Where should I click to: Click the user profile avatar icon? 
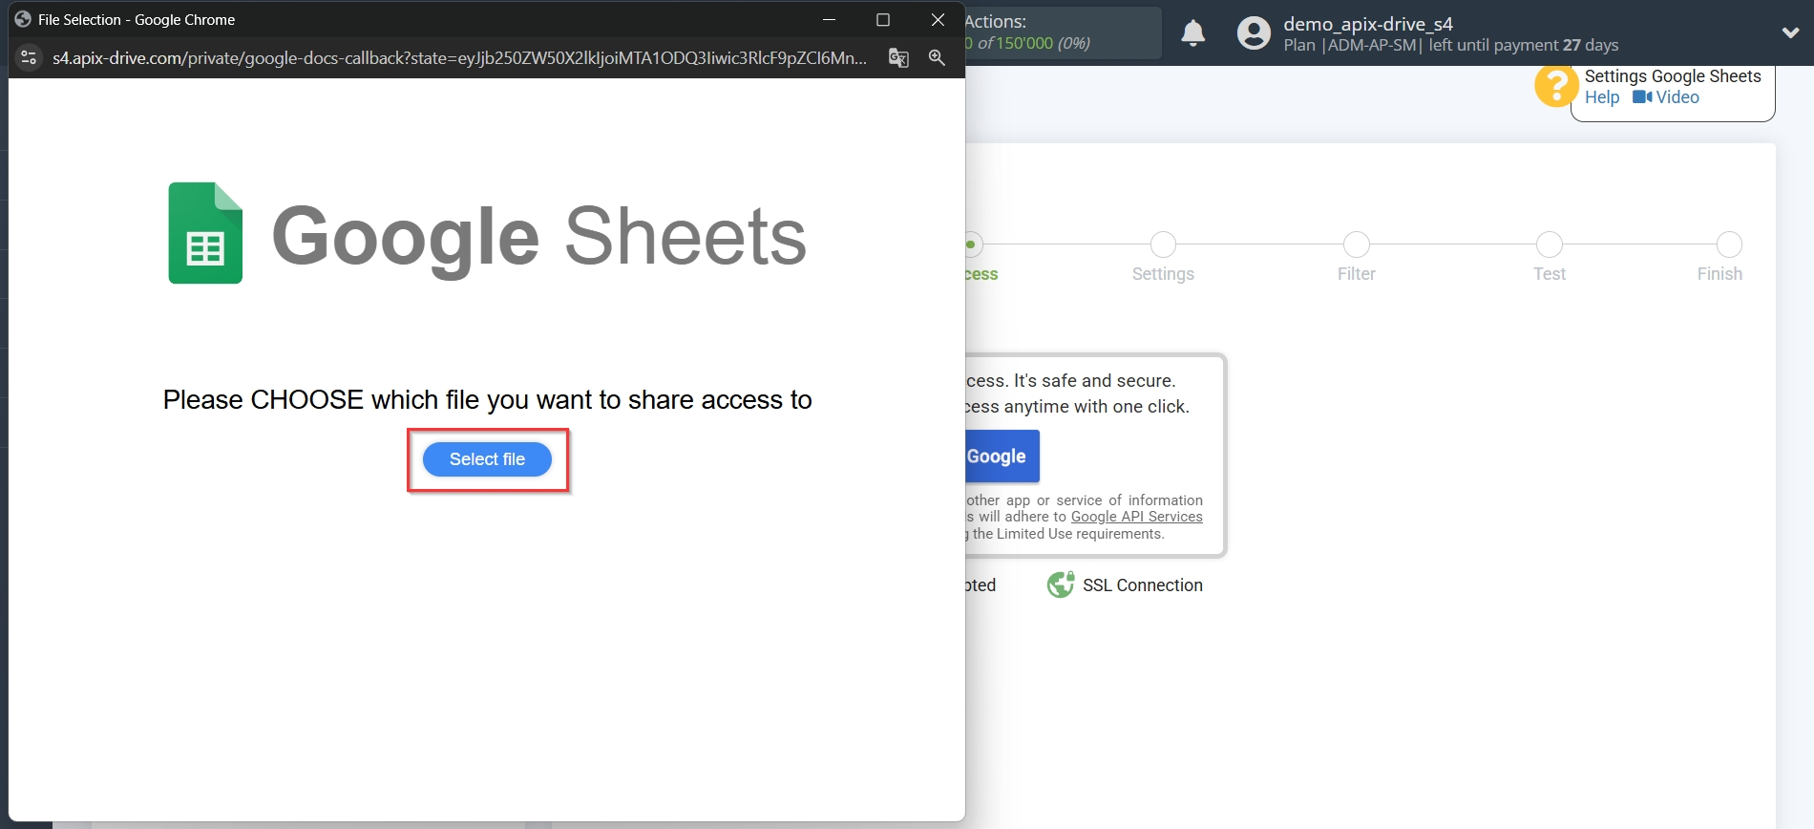click(x=1254, y=33)
